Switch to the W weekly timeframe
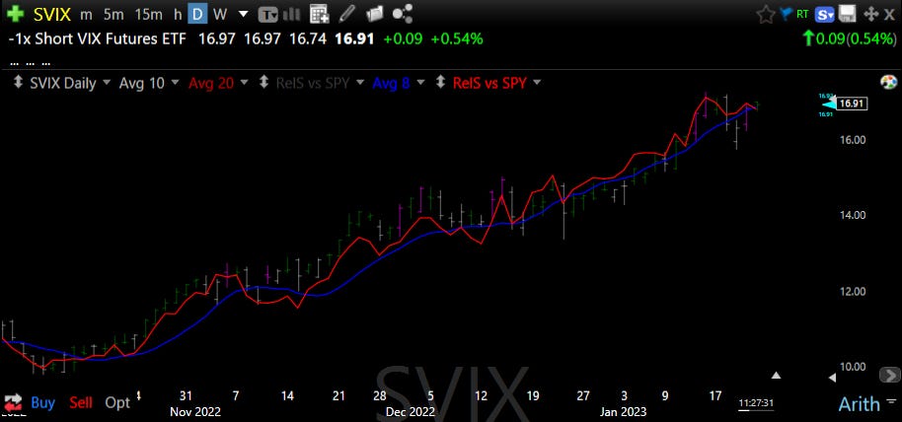This screenshot has width=902, height=422. [x=219, y=15]
